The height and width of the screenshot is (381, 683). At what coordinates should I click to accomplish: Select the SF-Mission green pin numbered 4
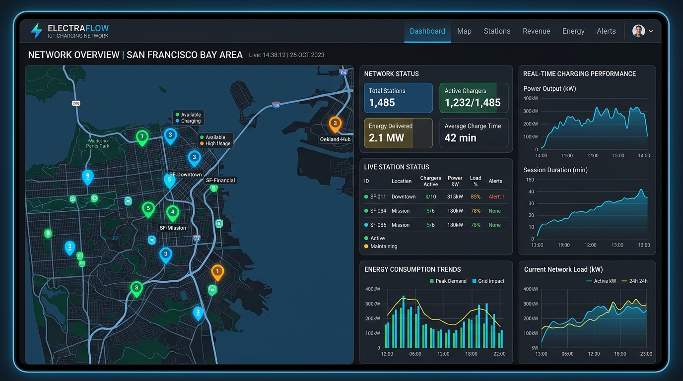click(x=172, y=213)
